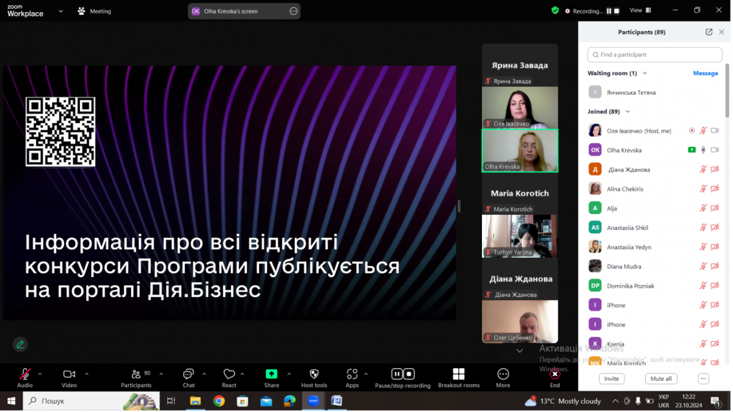Click the Invite button
The width and height of the screenshot is (733, 412).
click(x=611, y=378)
